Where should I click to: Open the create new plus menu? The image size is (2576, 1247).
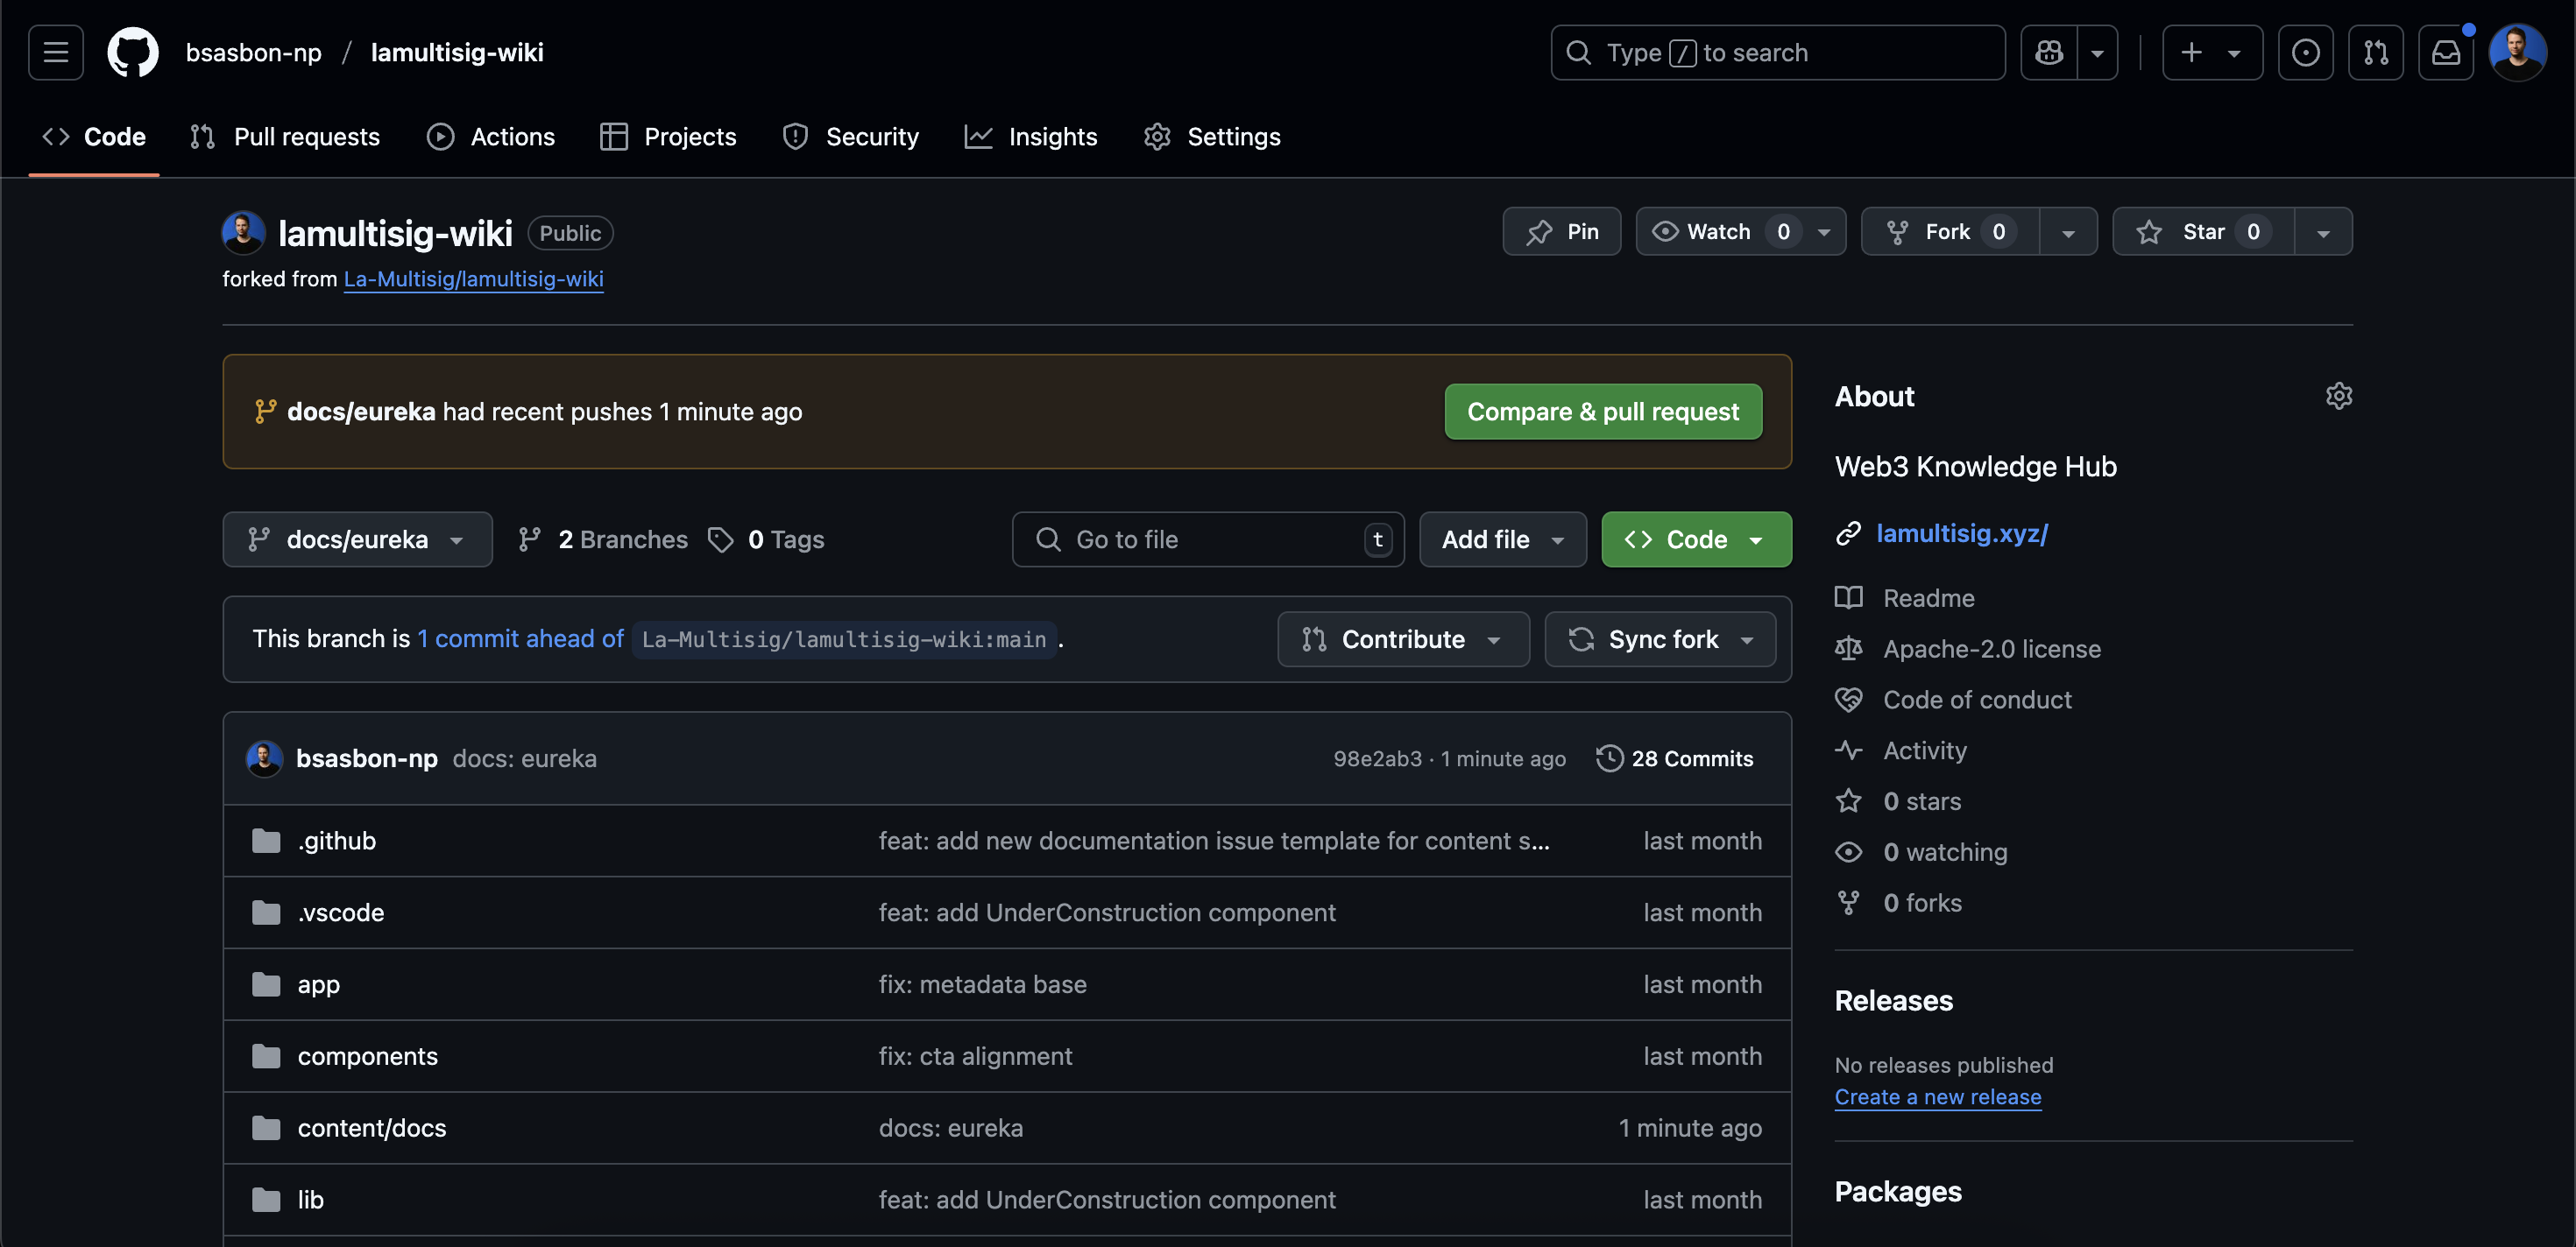click(x=2212, y=53)
